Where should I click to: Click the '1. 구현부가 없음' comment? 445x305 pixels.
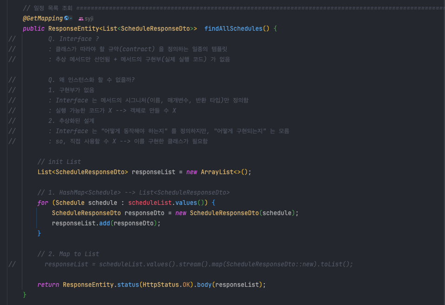tap(71, 90)
